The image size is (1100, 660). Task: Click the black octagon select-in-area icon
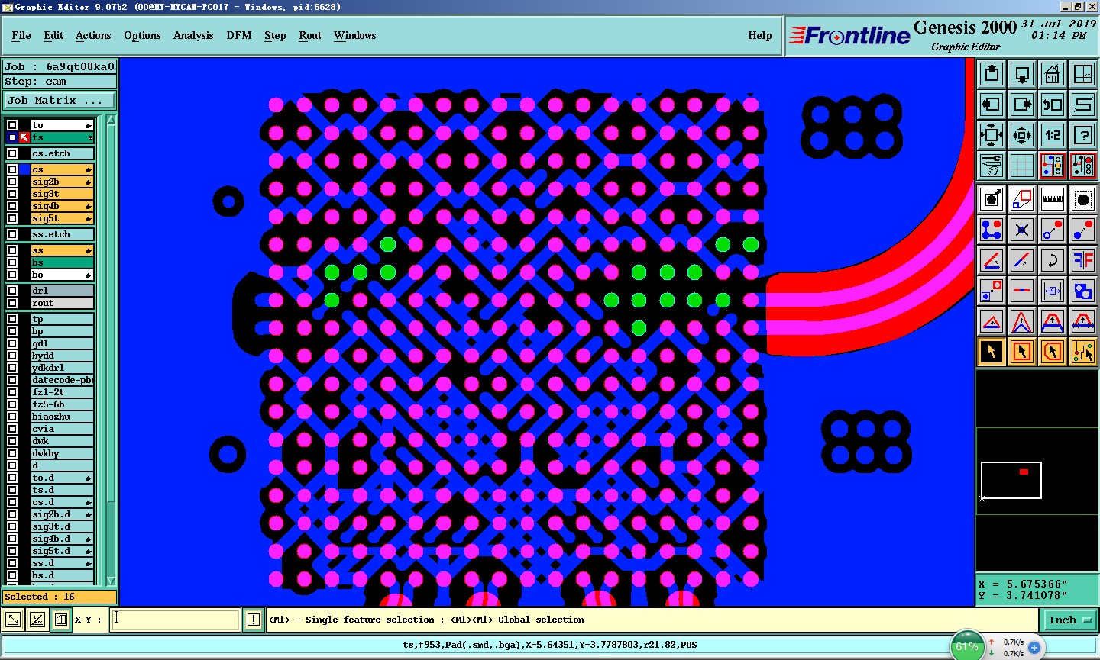[1083, 200]
